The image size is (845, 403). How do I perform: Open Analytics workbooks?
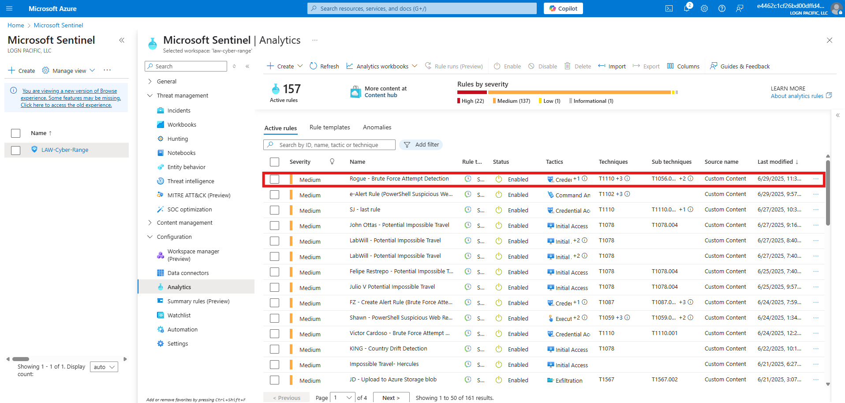pos(381,66)
